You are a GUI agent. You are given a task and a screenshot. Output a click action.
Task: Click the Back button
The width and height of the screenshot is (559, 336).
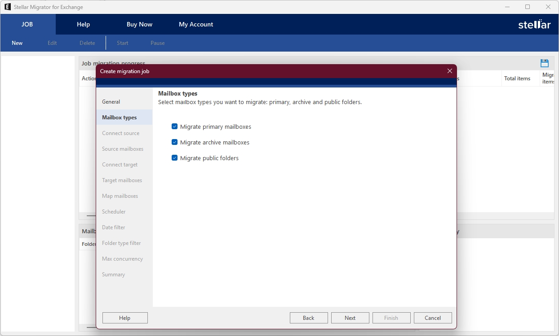(x=309, y=318)
